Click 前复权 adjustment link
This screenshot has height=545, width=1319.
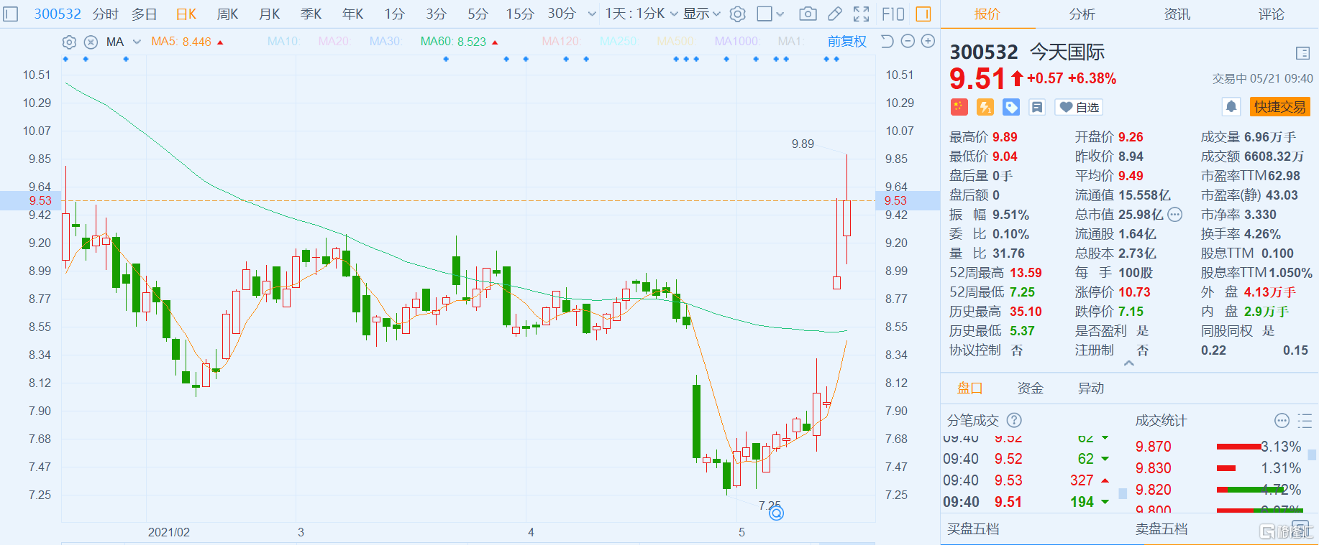[846, 42]
